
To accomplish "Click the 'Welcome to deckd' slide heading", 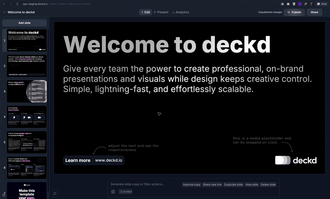I will point(167,44).
